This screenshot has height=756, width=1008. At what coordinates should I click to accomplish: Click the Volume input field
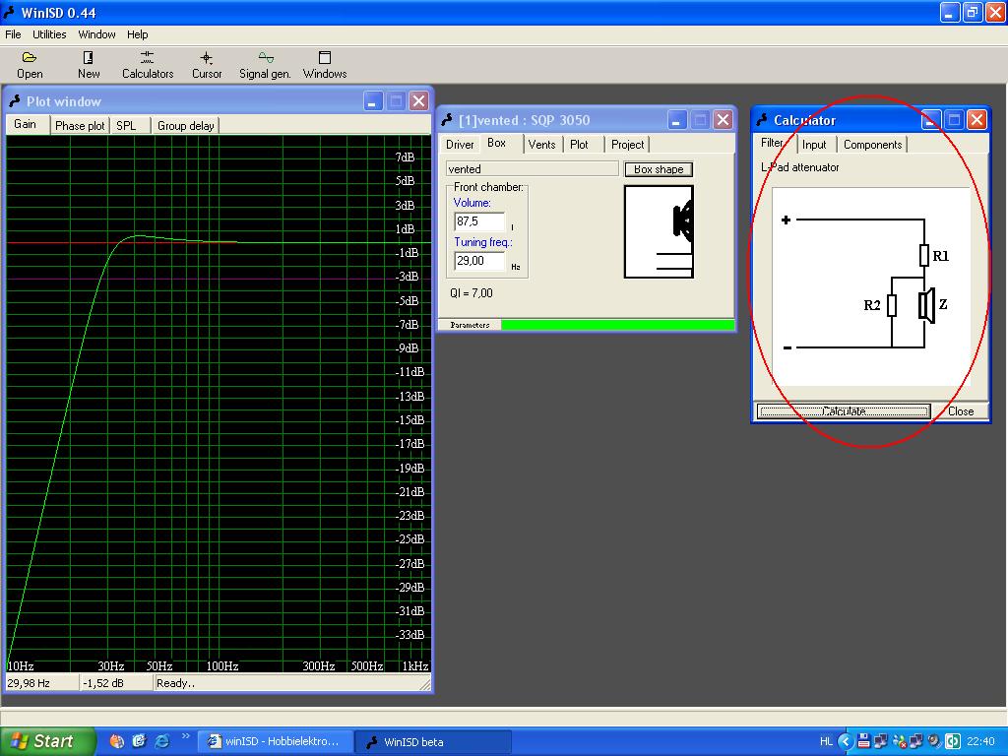click(478, 222)
